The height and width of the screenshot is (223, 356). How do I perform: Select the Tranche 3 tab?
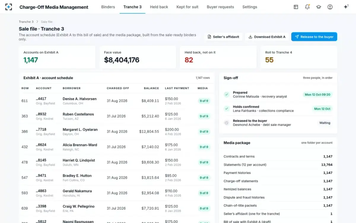pos(132,7)
